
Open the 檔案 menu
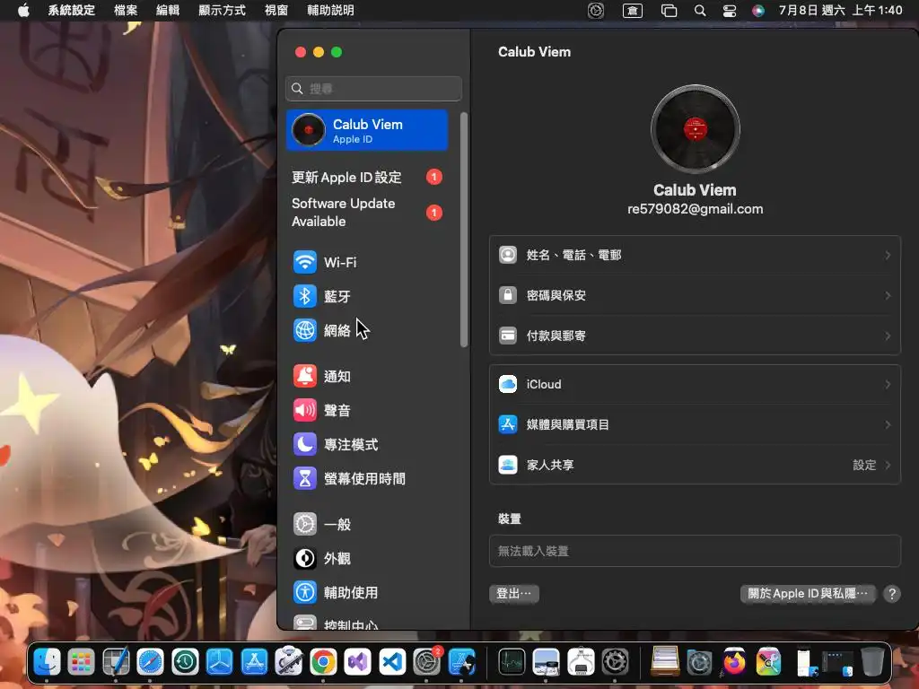(x=126, y=10)
